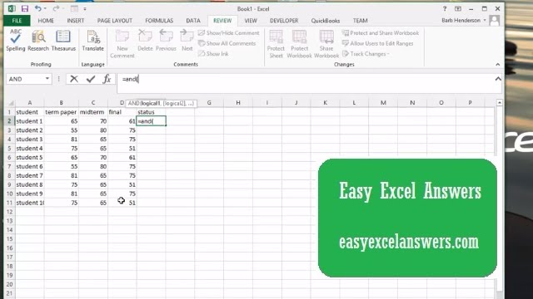Click Show/Hide Comment
This screenshot has width=533, height=299.
(229, 33)
